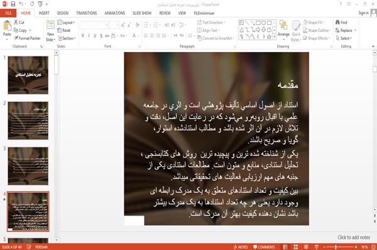Switch to TRANSITIONS tab
This screenshot has height=250, width=377.
(87, 13)
